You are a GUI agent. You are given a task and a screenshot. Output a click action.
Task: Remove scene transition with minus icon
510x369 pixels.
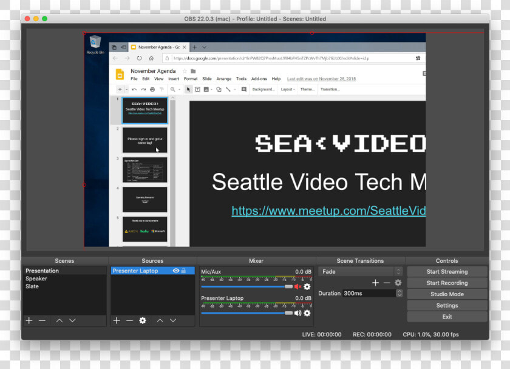386,283
